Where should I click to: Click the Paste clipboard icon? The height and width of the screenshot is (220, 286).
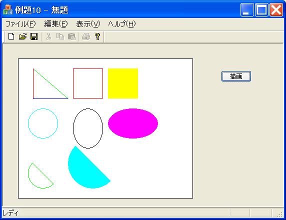tap(71, 36)
